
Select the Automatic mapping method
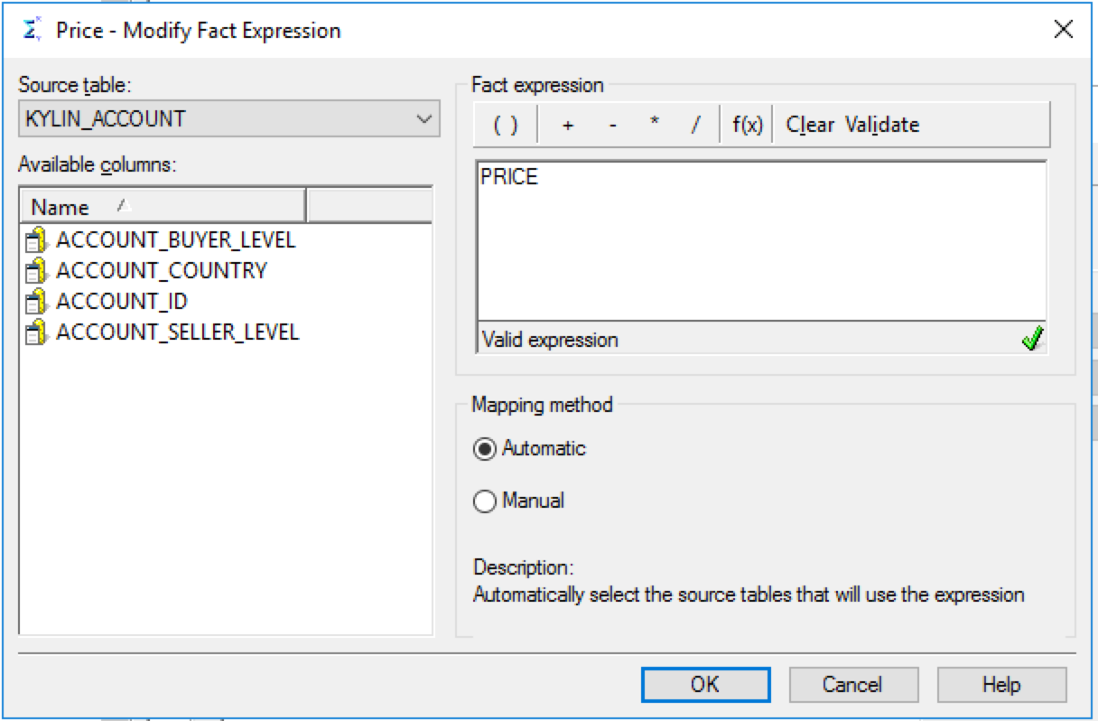pos(485,449)
